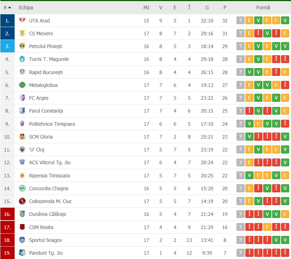291x259 pixels.
Task: Click the SCM Gloria team logo
Action: (22, 137)
